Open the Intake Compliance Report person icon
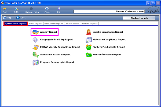161x107 pixels. [89, 32]
